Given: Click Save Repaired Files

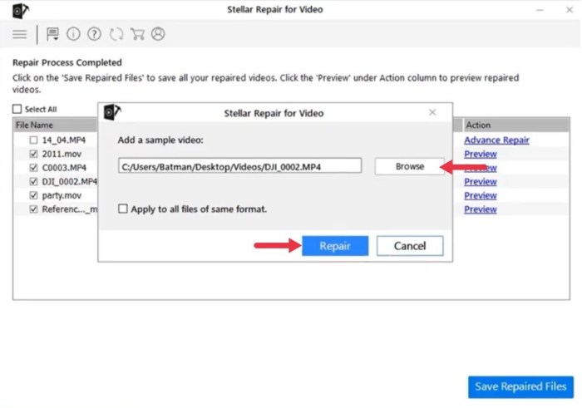Looking at the screenshot, I should coord(520,387).
